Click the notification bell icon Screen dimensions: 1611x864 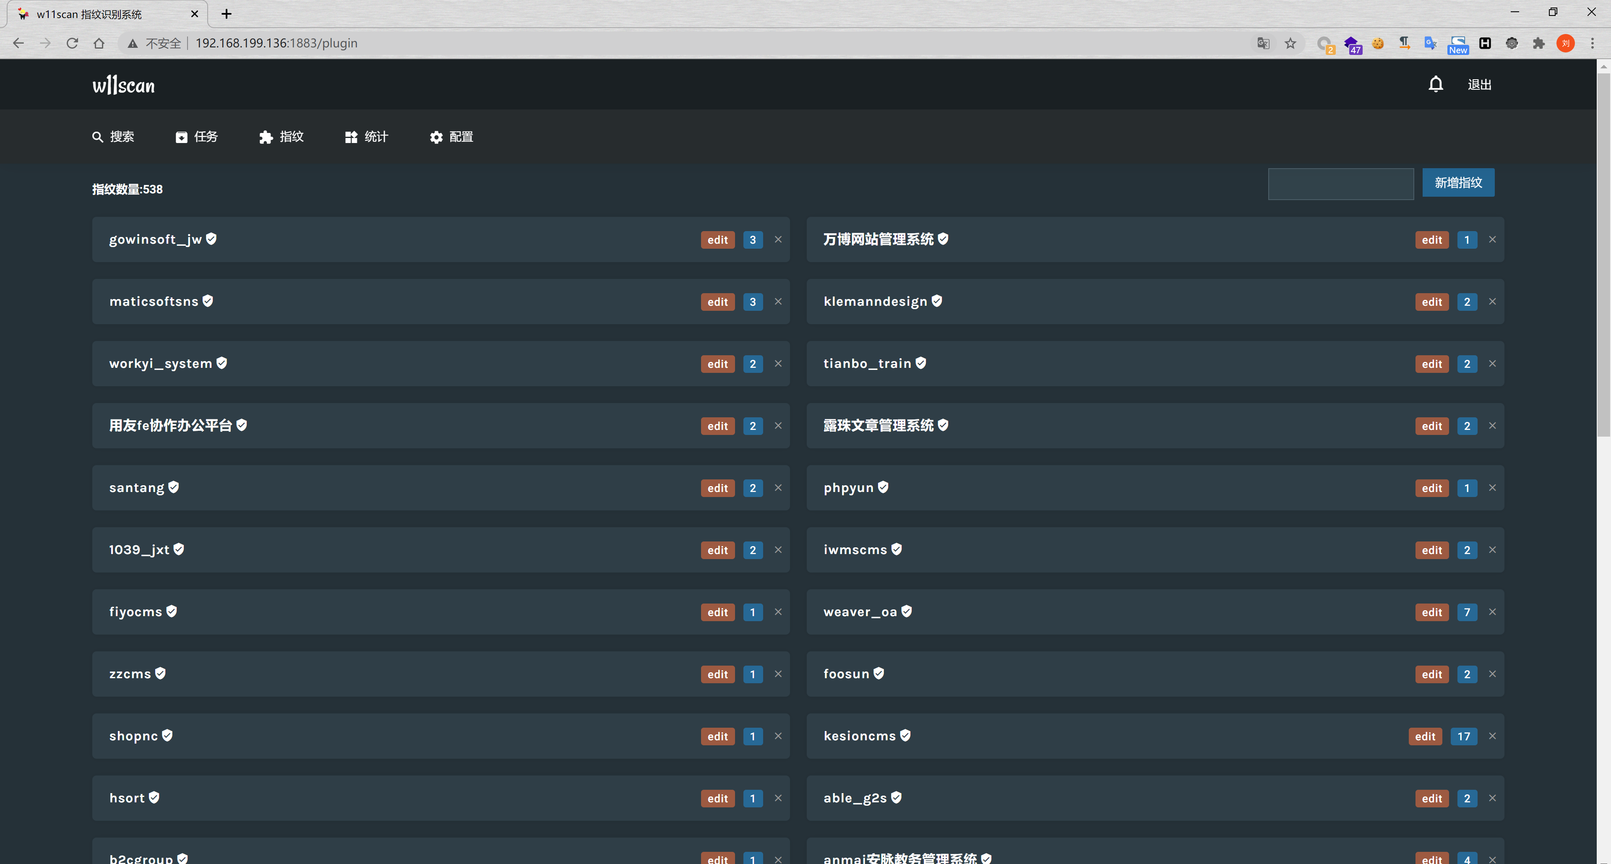click(1435, 84)
